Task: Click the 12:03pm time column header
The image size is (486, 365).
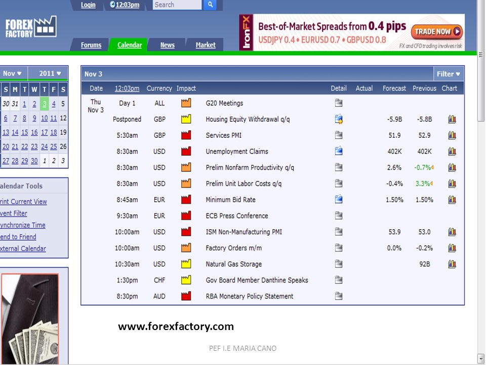Action: point(127,88)
